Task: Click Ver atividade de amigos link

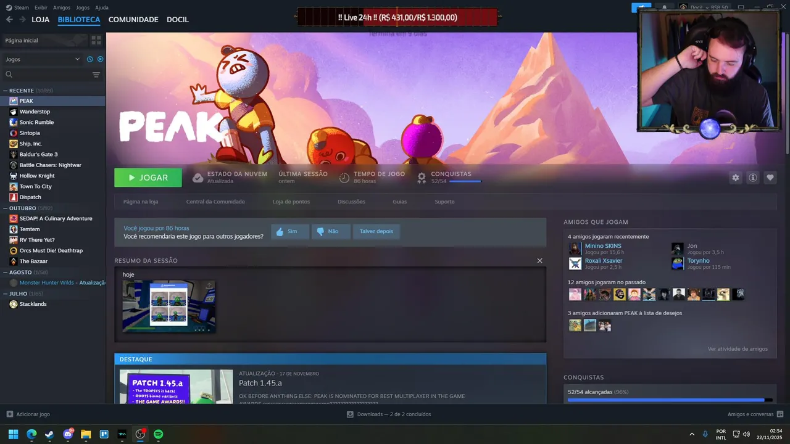Action: tap(738, 349)
